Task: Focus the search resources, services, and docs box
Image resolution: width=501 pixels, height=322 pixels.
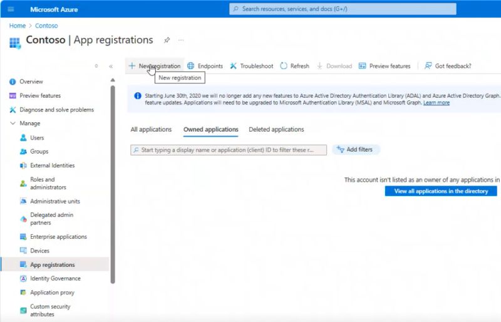Action: pyautogui.click(x=343, y=9)
